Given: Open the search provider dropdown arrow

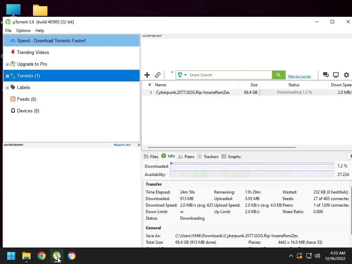Looking at the screenshot, I should coord(185,75).
